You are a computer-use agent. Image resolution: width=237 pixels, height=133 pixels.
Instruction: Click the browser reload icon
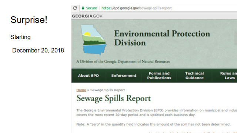click(x=75, y=8)
